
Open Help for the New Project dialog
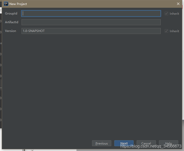168,144
